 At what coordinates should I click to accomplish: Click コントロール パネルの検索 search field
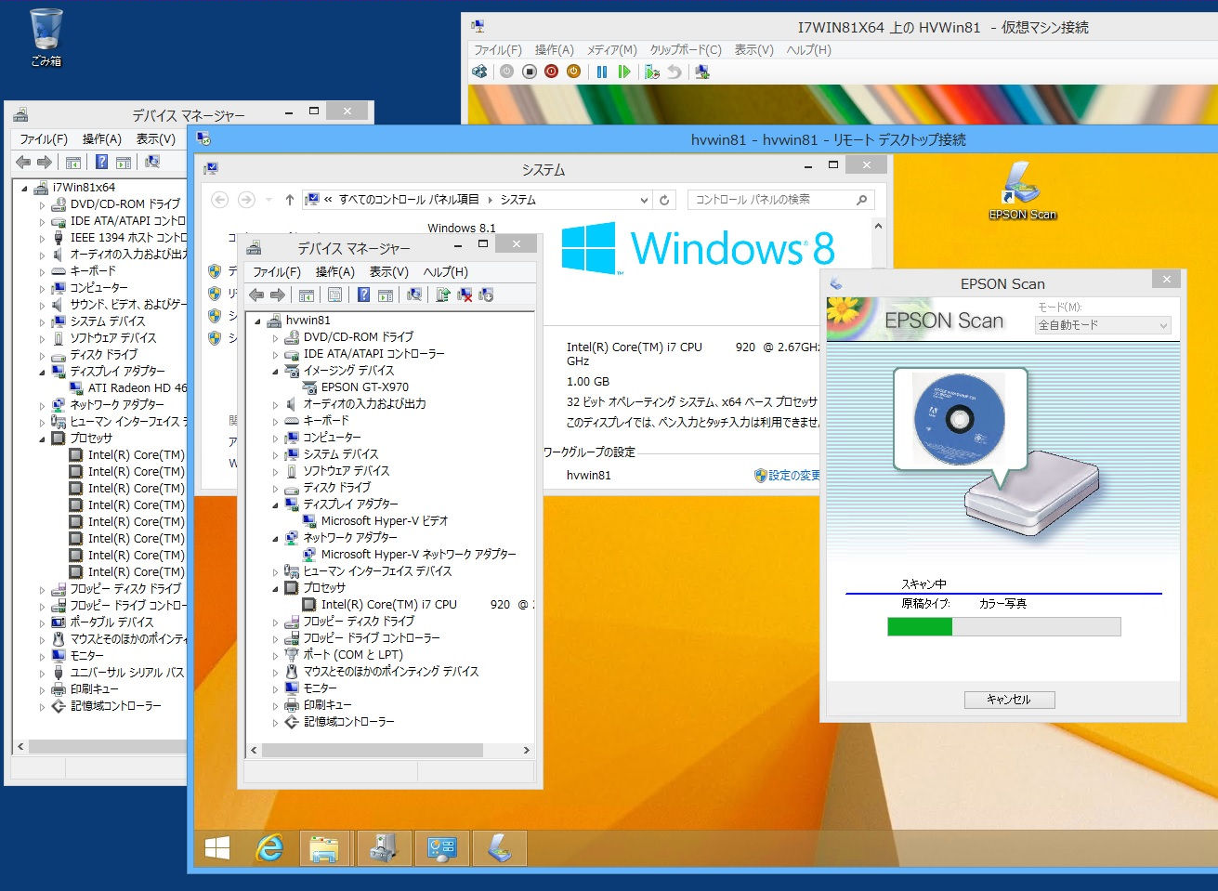781,200
